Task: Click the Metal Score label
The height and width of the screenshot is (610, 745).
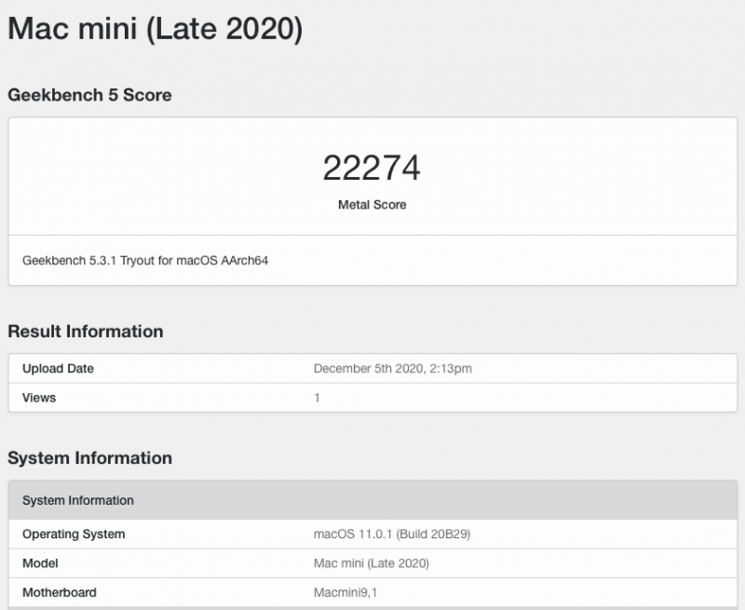Action: coord(372,204)
